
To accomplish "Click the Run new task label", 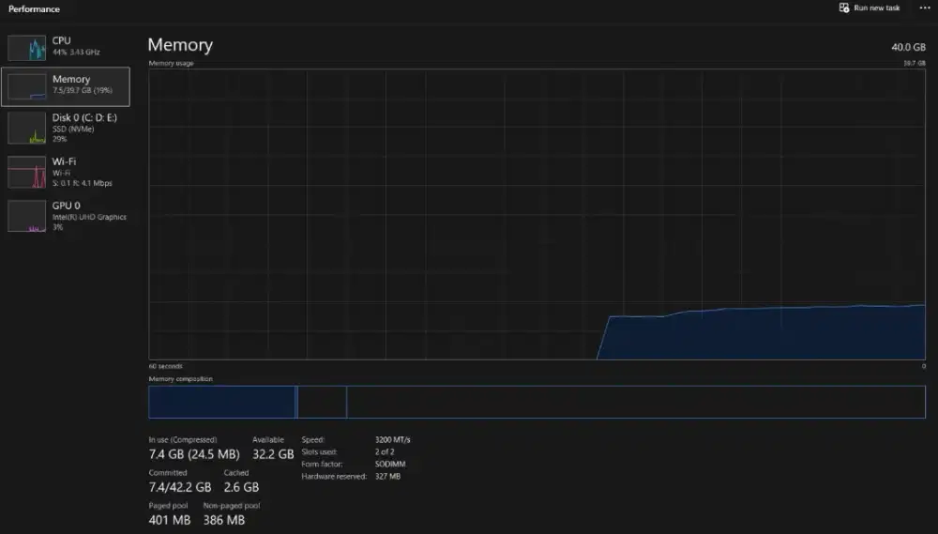I will (877, 8).
